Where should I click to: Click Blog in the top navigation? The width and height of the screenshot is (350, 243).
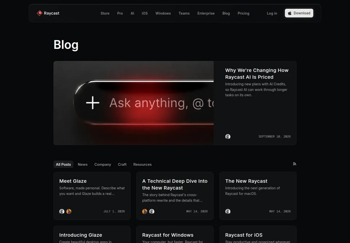tap(226, 13)
